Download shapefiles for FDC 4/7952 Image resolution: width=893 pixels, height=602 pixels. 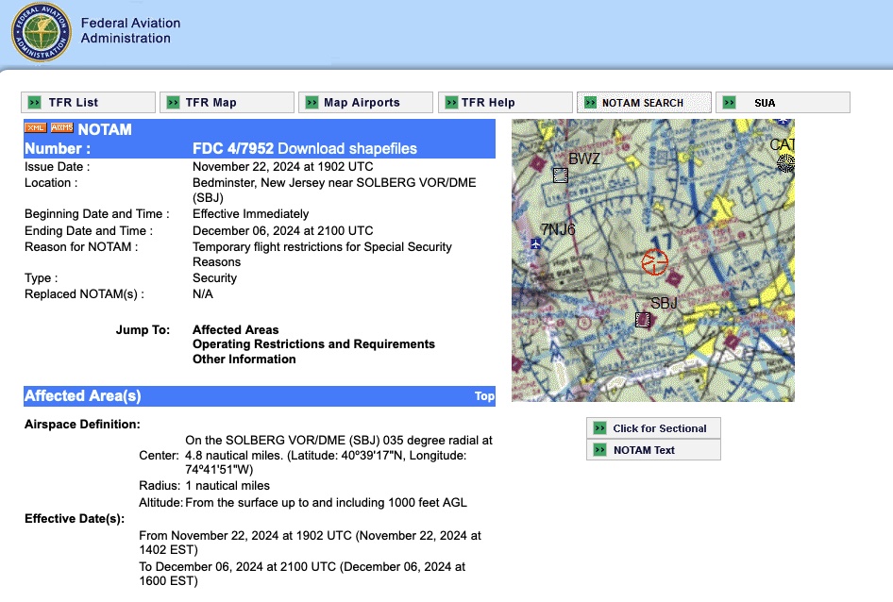346,148
